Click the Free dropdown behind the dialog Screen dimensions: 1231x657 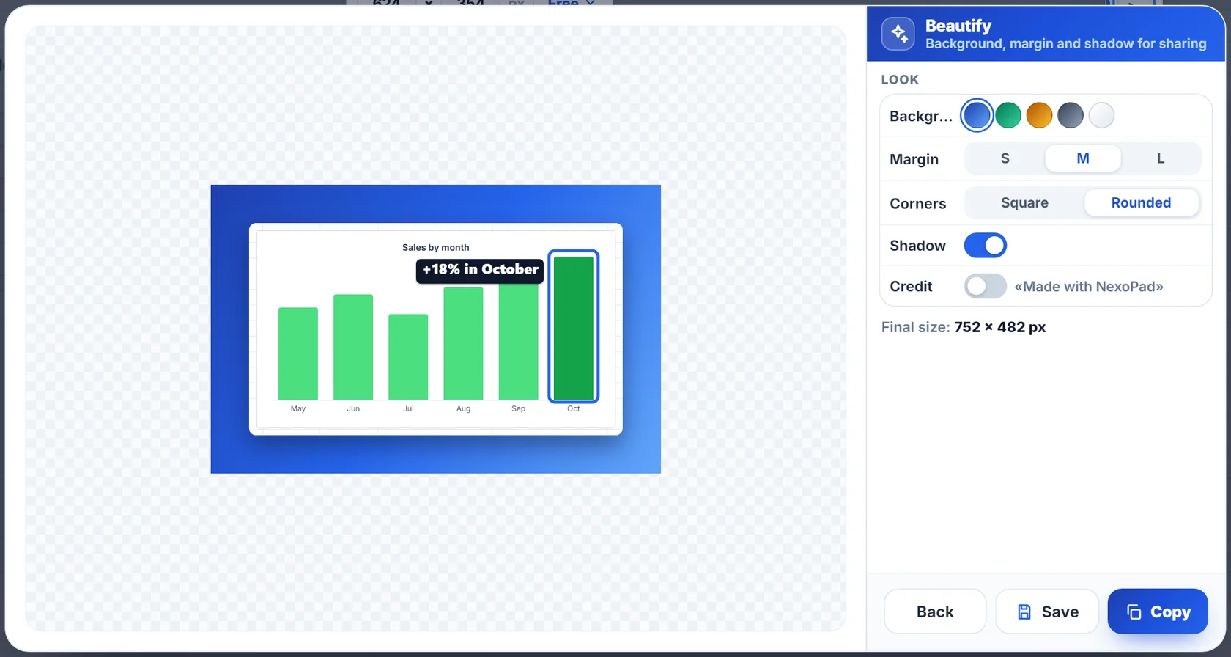571,3
